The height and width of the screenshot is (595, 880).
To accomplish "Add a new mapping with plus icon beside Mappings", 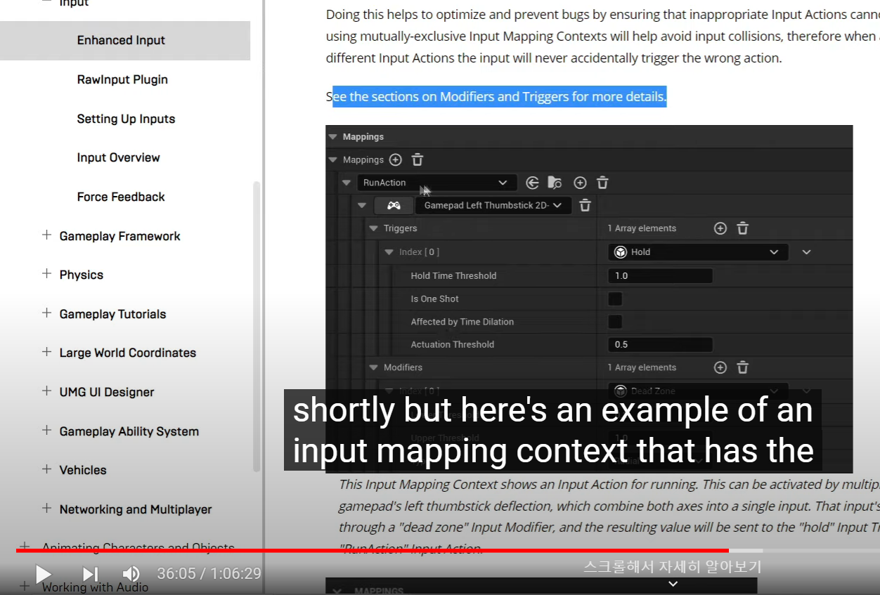I will [396, 159].
